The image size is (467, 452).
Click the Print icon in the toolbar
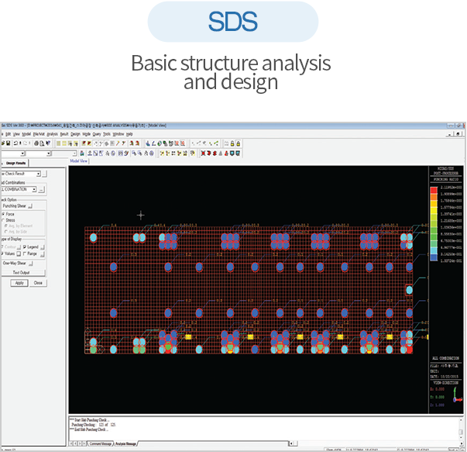point(36,143)
